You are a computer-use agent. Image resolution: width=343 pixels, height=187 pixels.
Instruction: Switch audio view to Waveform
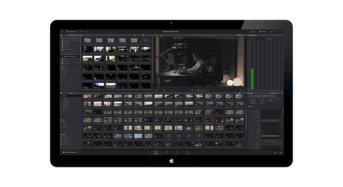(x=269, y=39)
